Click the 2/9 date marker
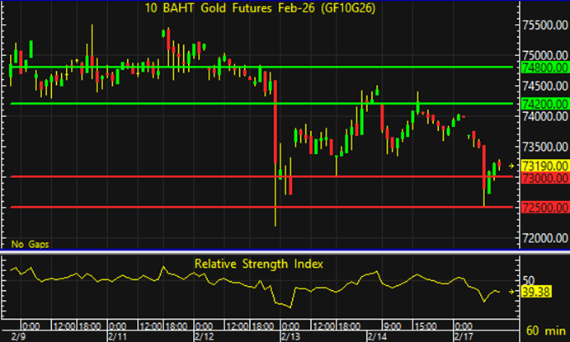570x342 pixels. [x=12, y=336]
